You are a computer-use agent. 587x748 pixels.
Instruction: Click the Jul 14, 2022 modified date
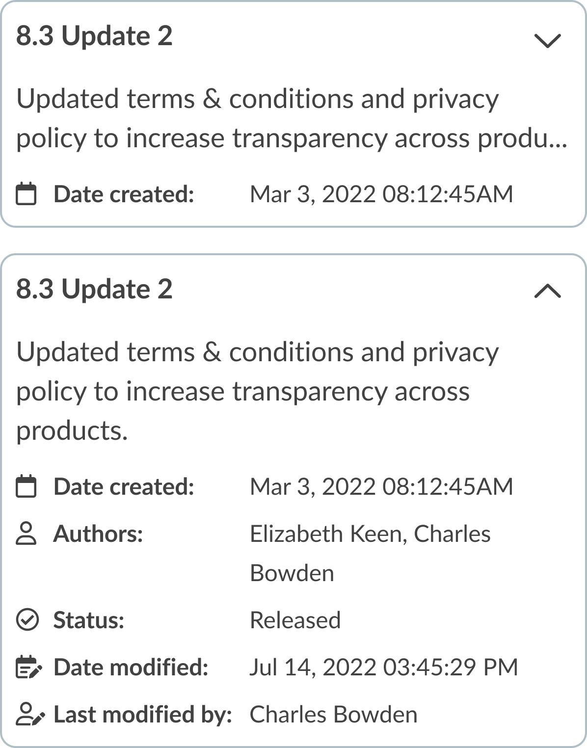tap(383, 667)
